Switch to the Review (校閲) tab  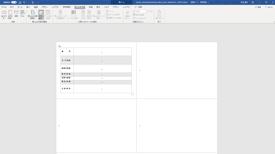click(90, 7)
